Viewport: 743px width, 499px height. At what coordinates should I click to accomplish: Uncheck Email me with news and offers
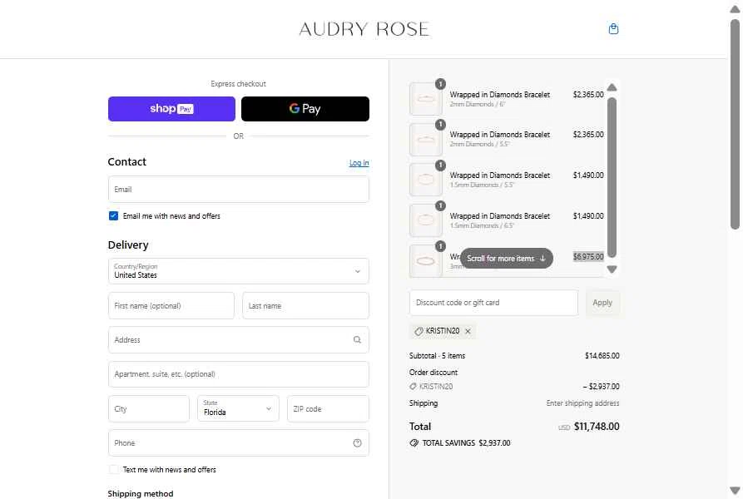click(x=113, y=216)
